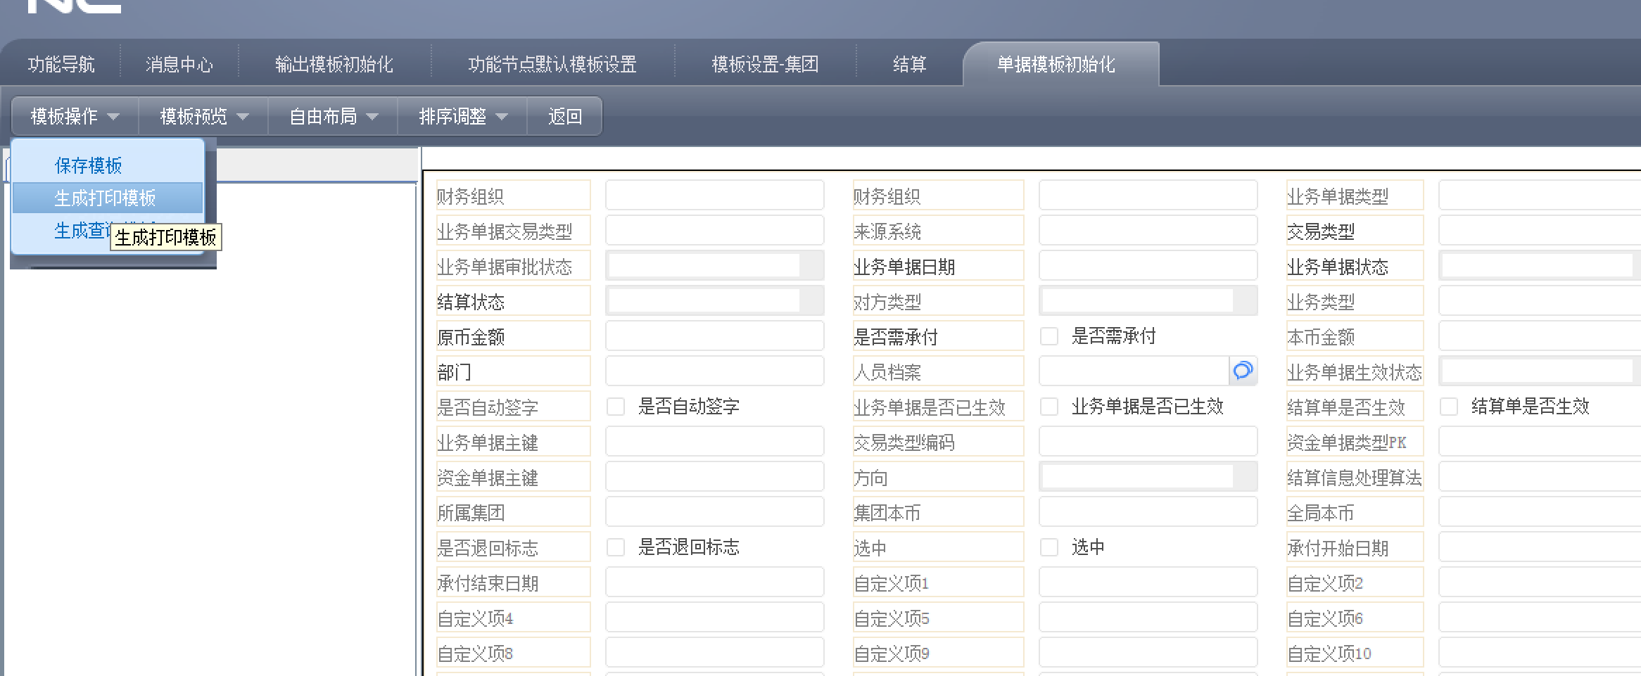Click the first 财务组织 input field

tap(715, 195)
